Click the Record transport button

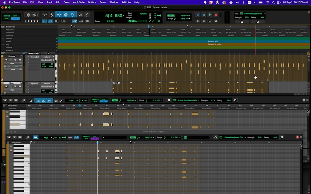(x=216, y=15)
